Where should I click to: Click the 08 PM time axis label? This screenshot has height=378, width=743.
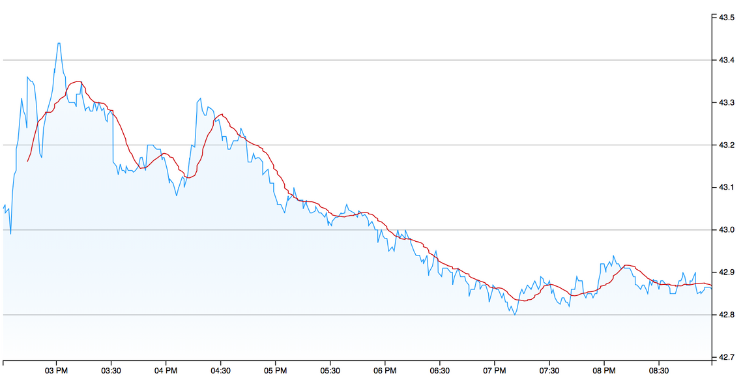(x=604, y=371)
